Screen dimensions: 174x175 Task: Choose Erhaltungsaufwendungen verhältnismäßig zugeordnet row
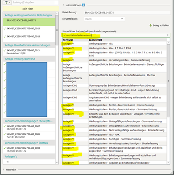coord(114,157)
